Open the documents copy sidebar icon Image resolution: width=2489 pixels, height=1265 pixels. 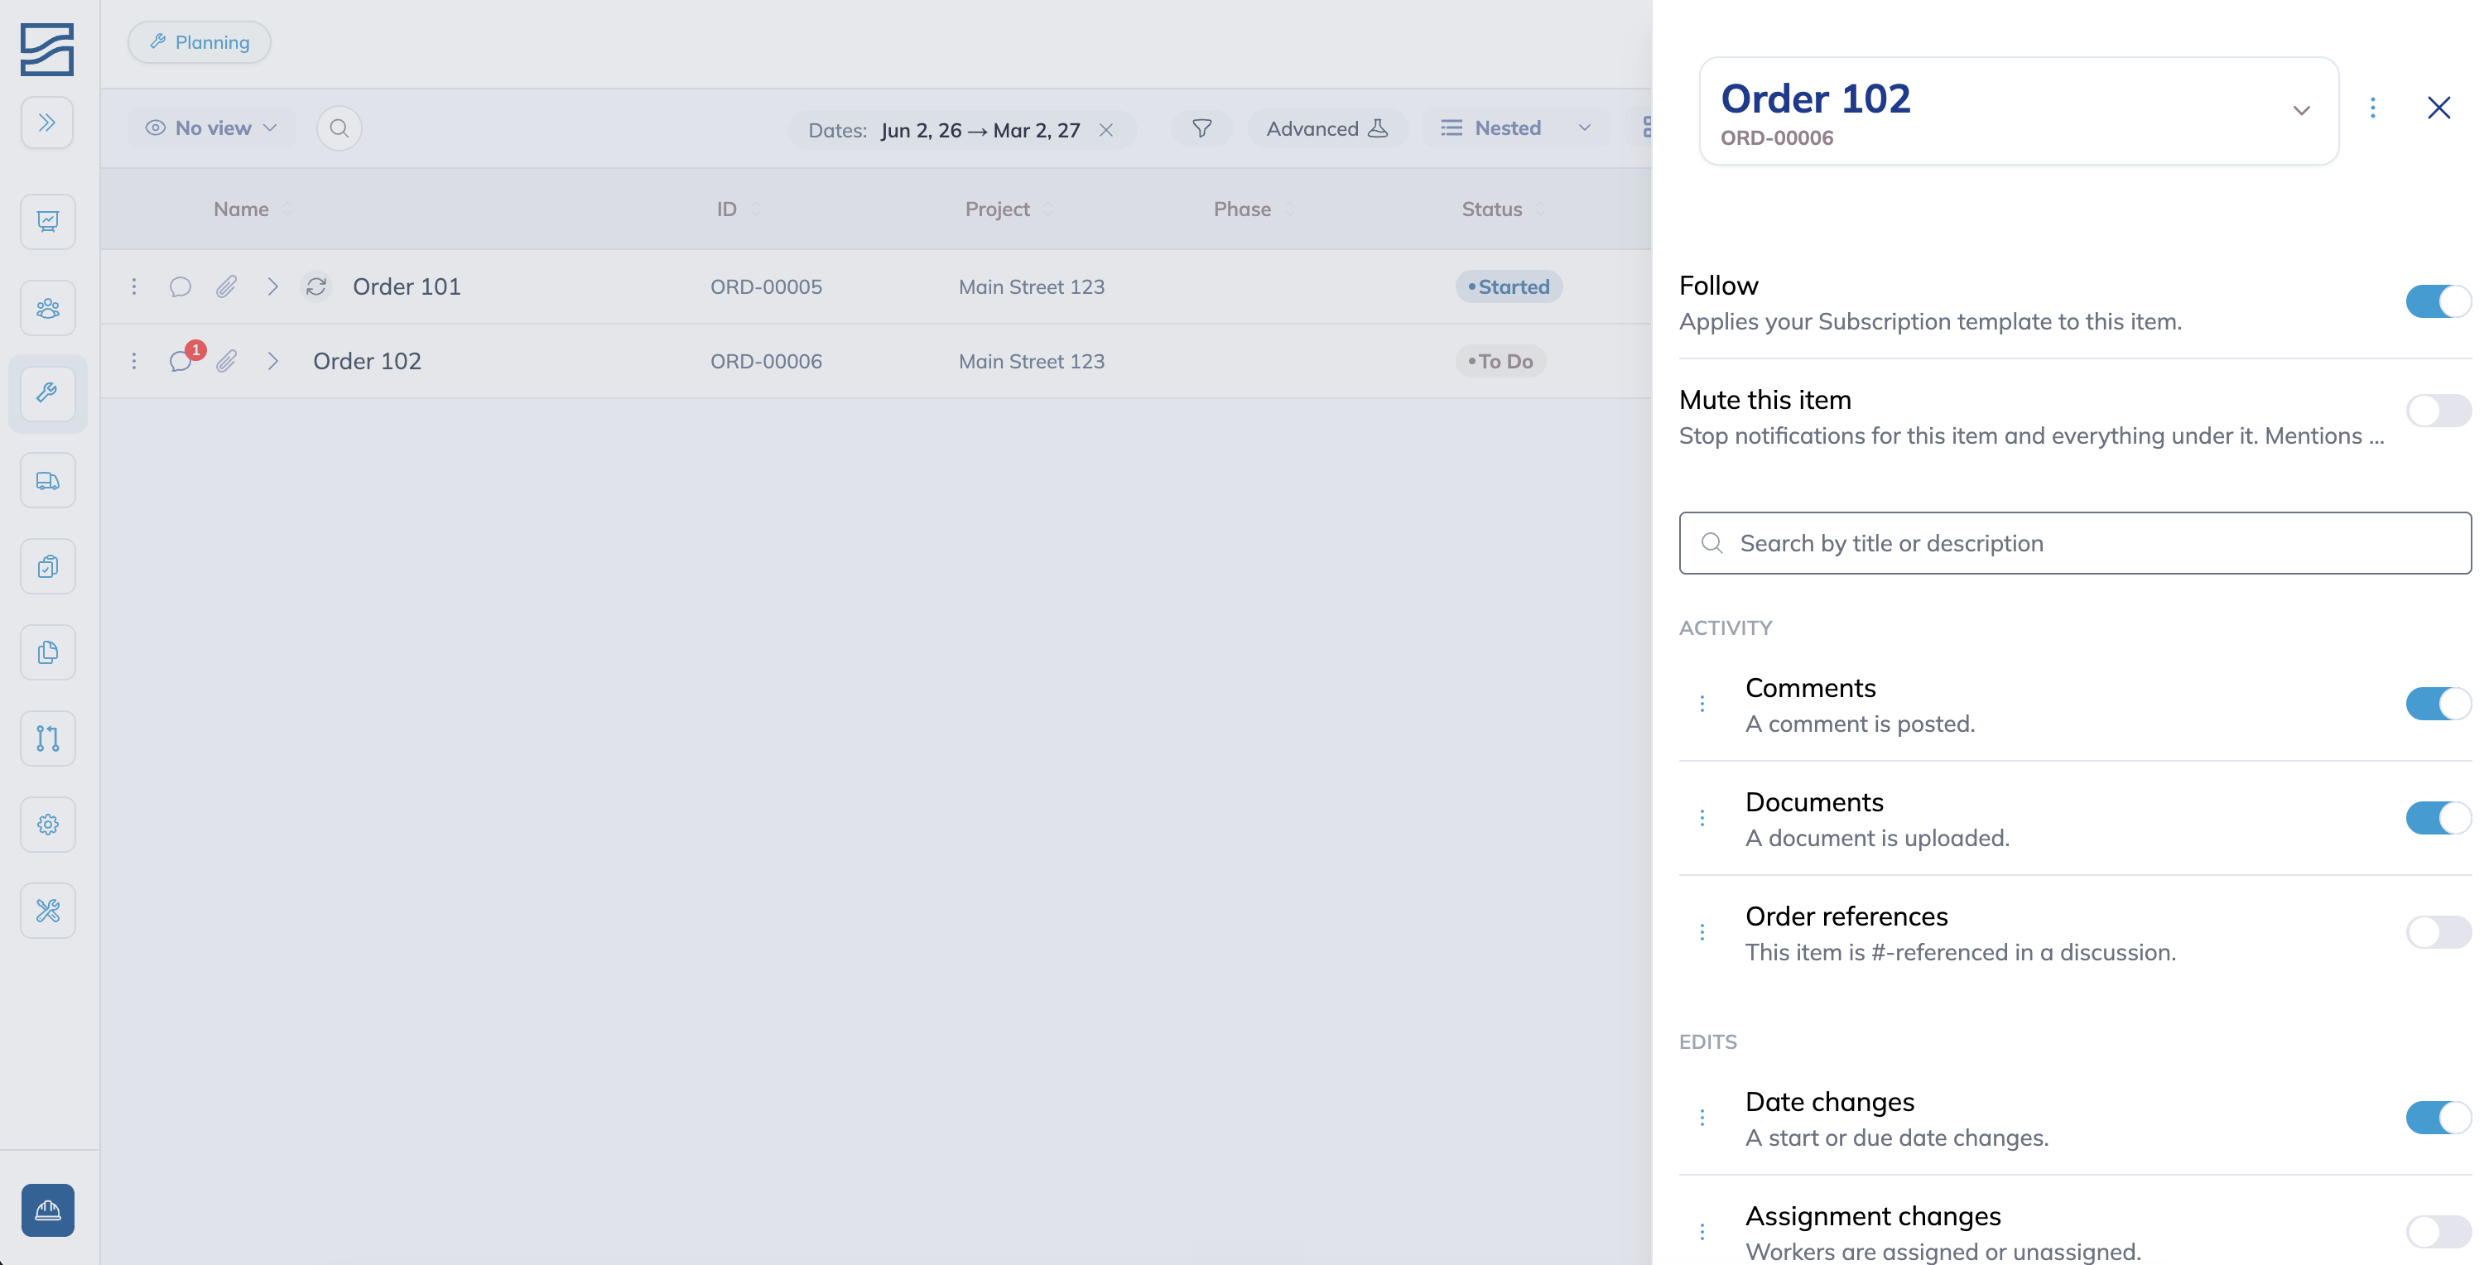pos(47,652)
